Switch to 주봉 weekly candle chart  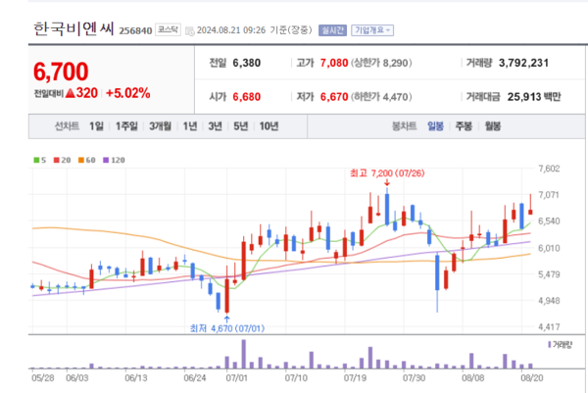[463, 126]
